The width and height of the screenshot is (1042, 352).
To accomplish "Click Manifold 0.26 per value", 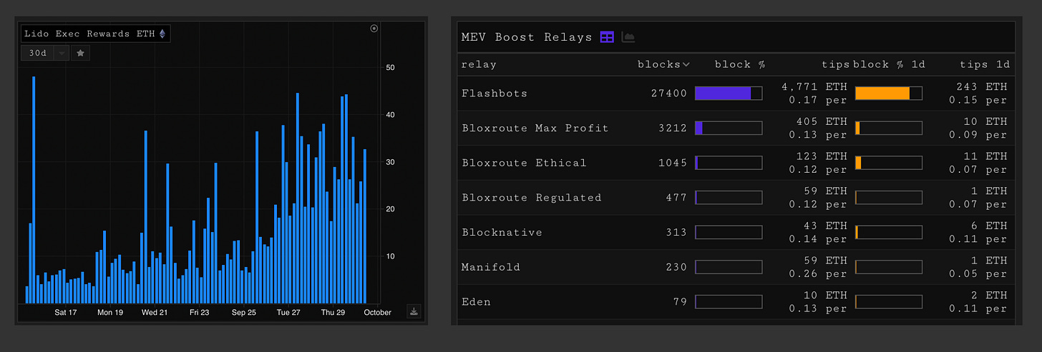I will pyautogui.click(x=818, y=274).
